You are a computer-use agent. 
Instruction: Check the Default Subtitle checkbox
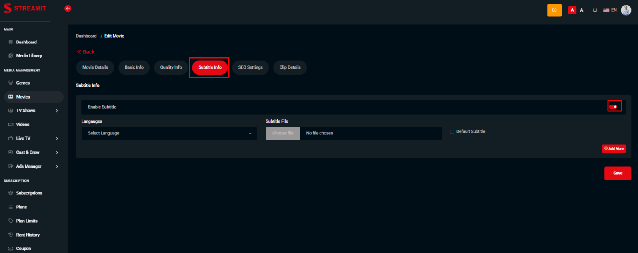[x=452, y=132]
